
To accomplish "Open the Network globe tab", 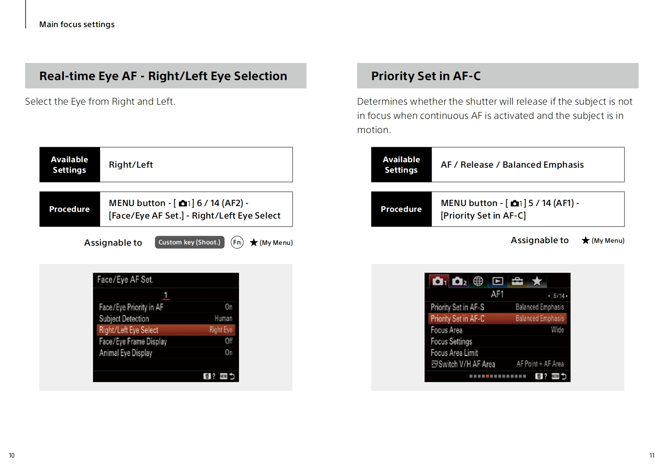I will click(478, 281).
